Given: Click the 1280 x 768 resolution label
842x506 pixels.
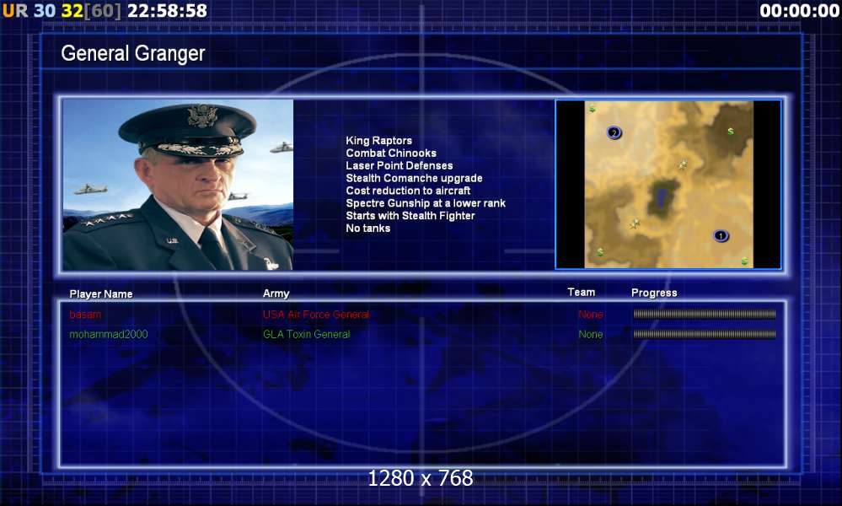Looking at the screenshot, I should (421, 478).
